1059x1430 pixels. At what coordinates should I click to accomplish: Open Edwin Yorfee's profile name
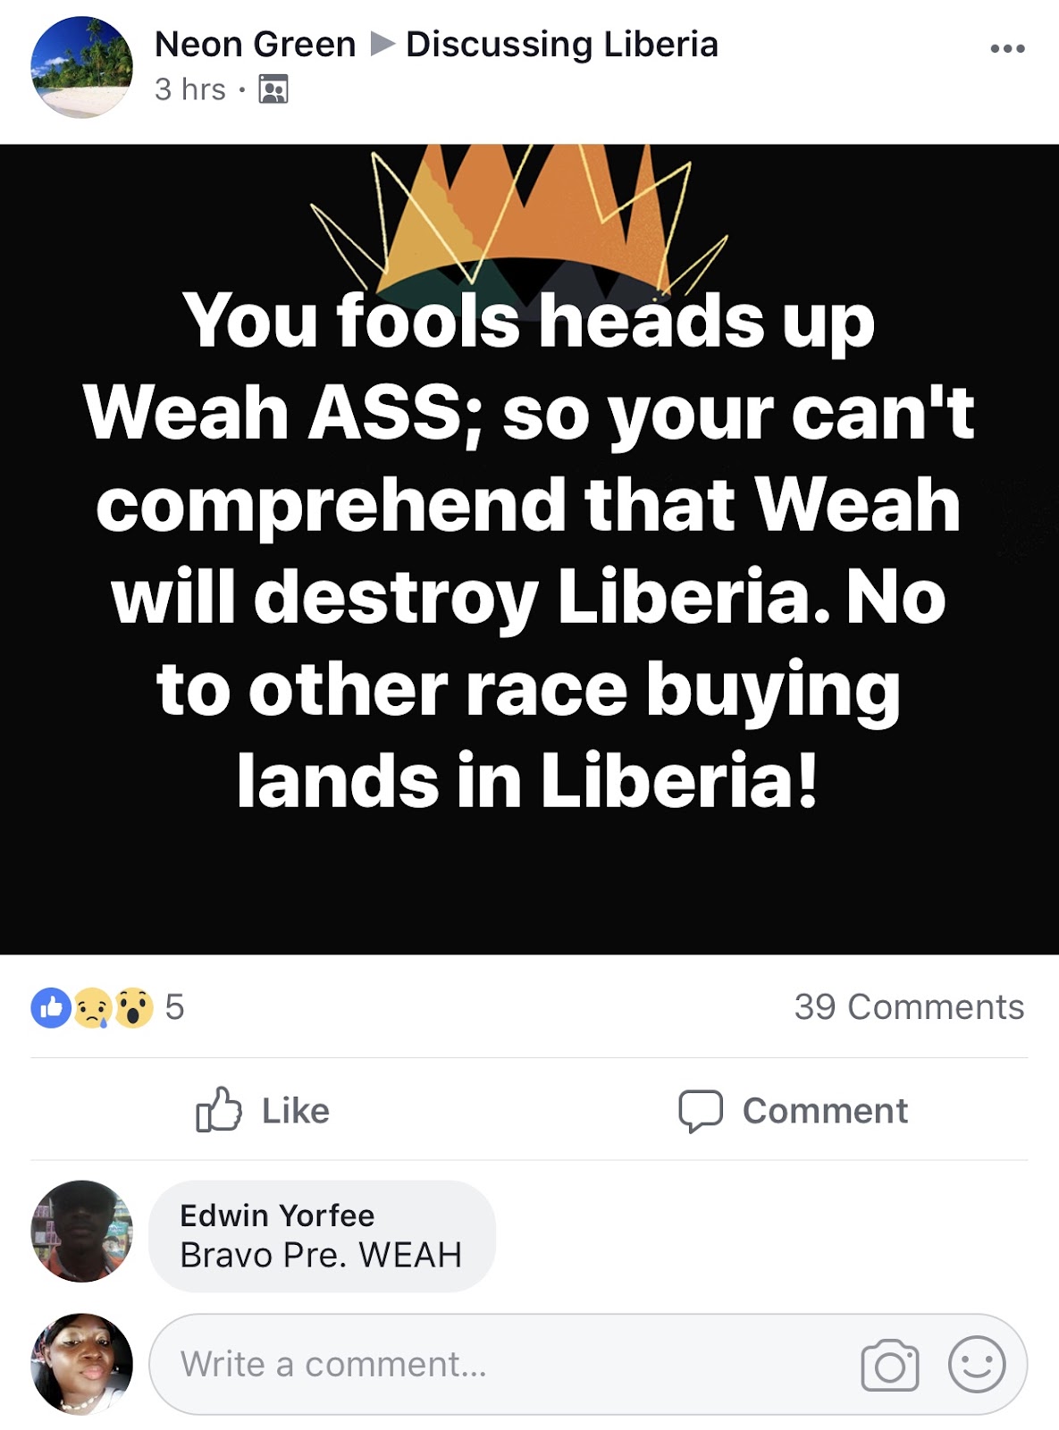point(277,1215)
